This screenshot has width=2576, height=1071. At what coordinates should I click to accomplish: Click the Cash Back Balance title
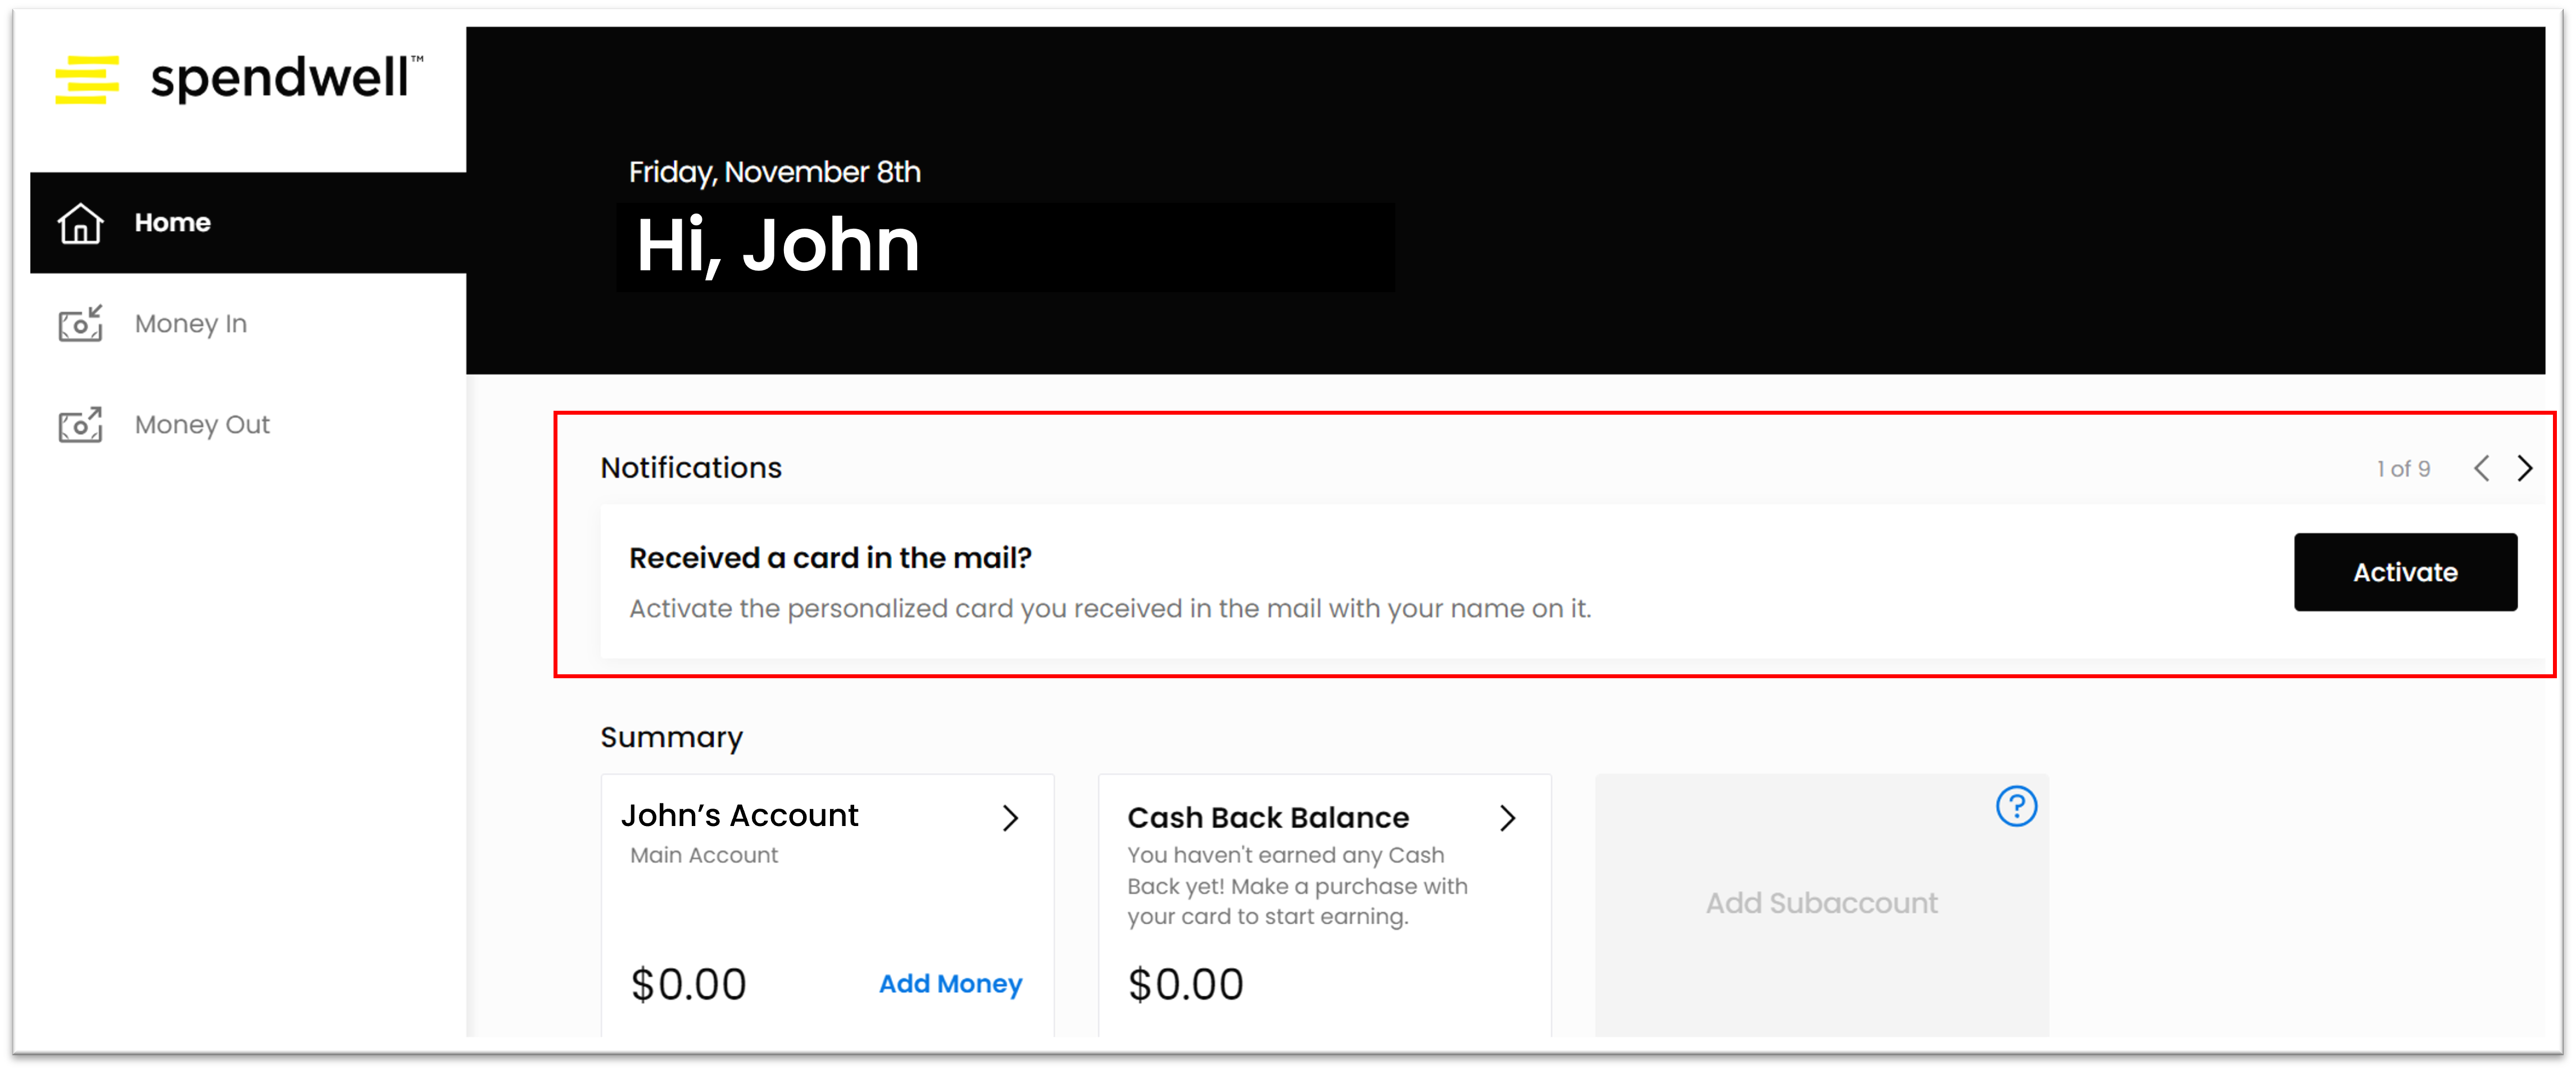[1268, 818]
